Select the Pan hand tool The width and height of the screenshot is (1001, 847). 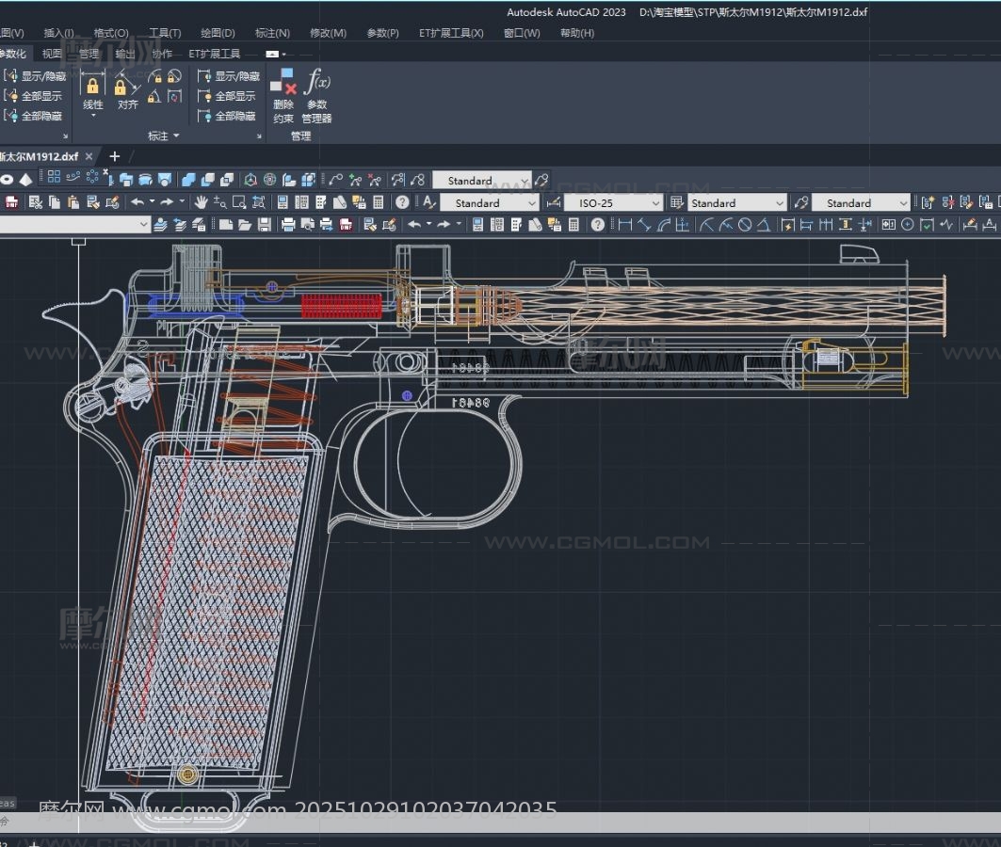coord(201,202)
